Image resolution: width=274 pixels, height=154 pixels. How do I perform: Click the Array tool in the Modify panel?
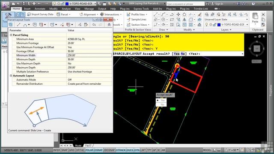point(191,25)
